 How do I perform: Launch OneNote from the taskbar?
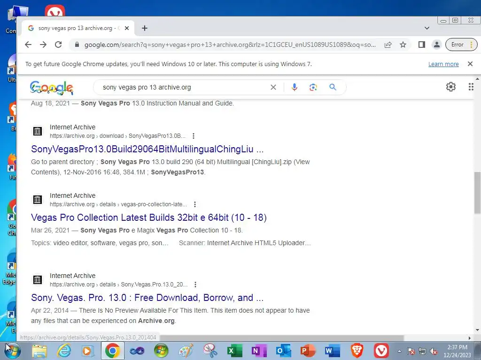(259, 351)
